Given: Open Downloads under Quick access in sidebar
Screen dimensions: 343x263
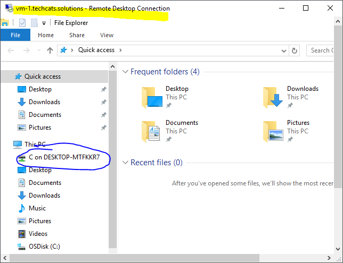Looking at the screenshot, I should (44, 102).
